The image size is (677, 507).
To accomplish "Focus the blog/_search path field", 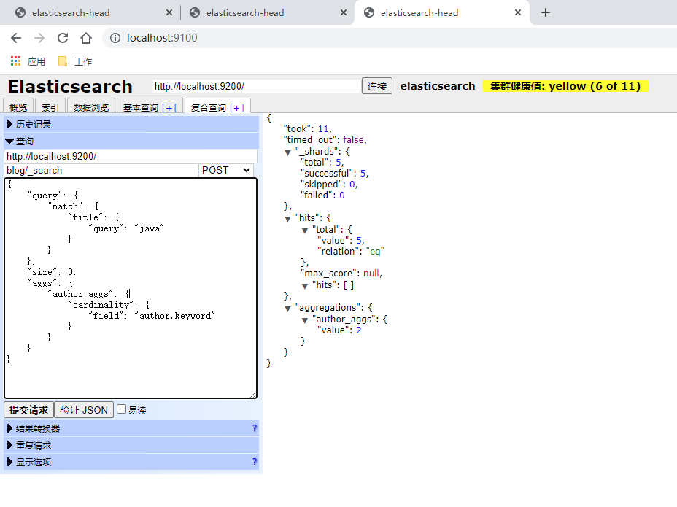I will pyautogui.click(x=101, y=170).
